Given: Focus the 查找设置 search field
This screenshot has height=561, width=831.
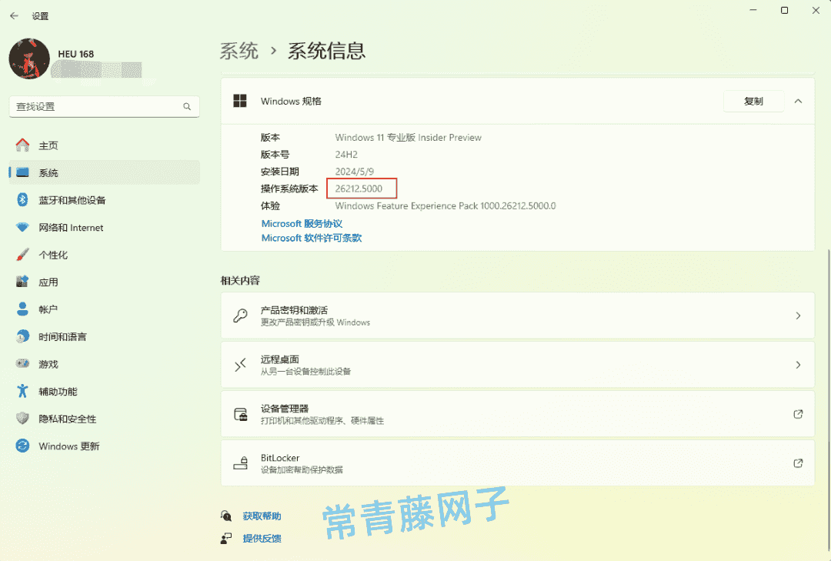Looking at the screenshot, I should (x=105, y=106).
